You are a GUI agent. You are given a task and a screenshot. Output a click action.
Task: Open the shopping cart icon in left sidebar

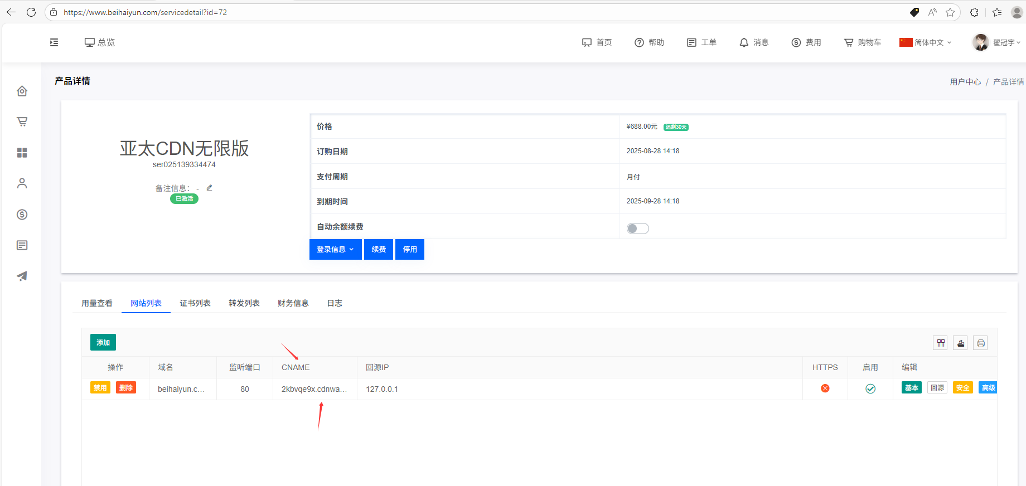[22, 122]
